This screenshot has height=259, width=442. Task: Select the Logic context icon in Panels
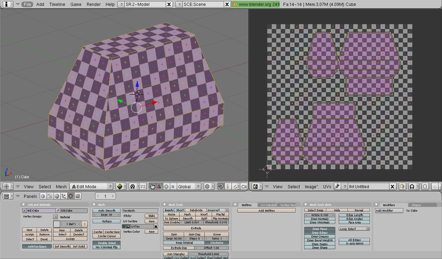(x=43, y=196)
